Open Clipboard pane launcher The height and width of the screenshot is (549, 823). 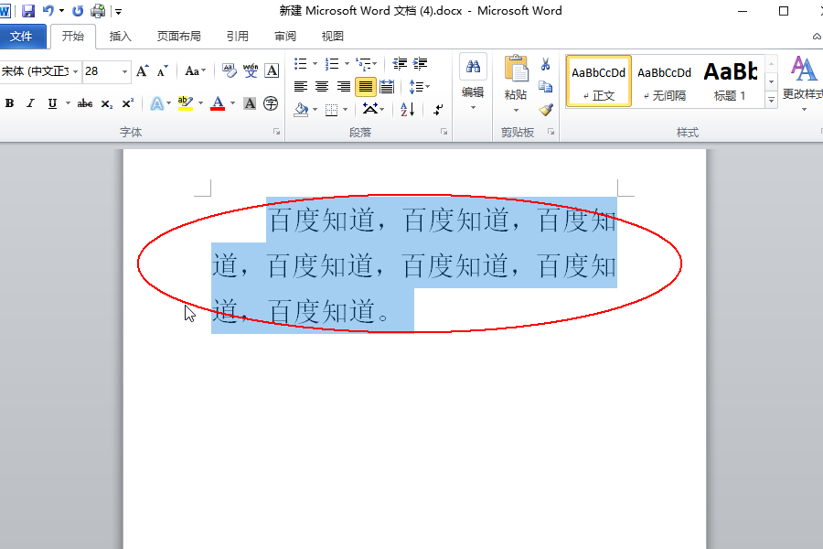coord(550,132)
